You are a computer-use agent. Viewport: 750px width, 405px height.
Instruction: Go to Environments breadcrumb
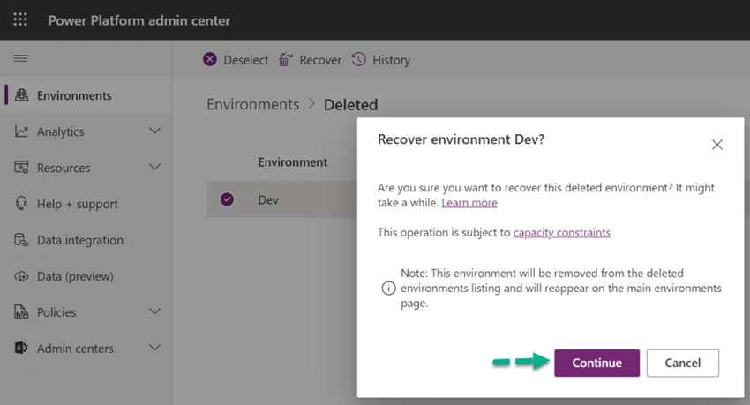tap(252, 104)
